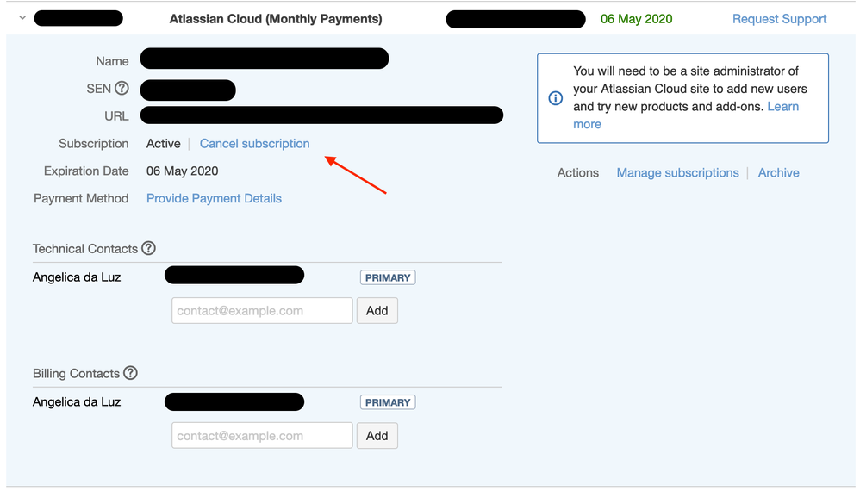The image size is (860, 491).
Task: Open the Technical Contacts help icon
Action: 148,248
